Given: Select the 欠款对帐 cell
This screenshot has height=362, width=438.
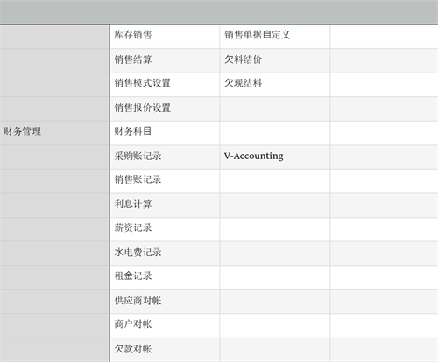Looking at the screenshot, I should (x=165, y=350).
